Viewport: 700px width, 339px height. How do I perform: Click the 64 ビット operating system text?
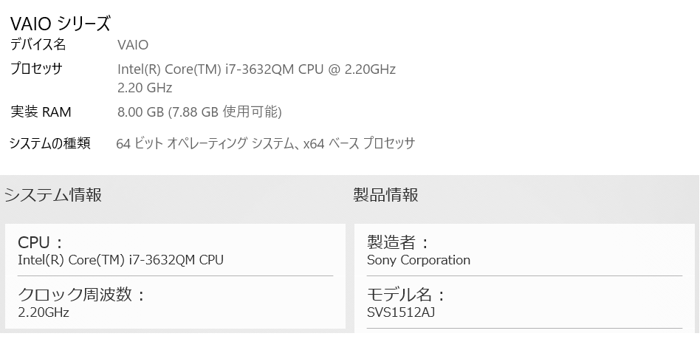point(265,143)
